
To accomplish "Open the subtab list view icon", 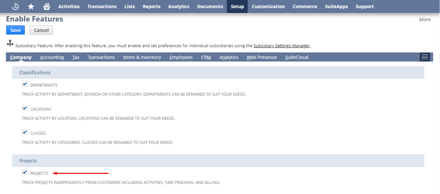I will 425,57.
